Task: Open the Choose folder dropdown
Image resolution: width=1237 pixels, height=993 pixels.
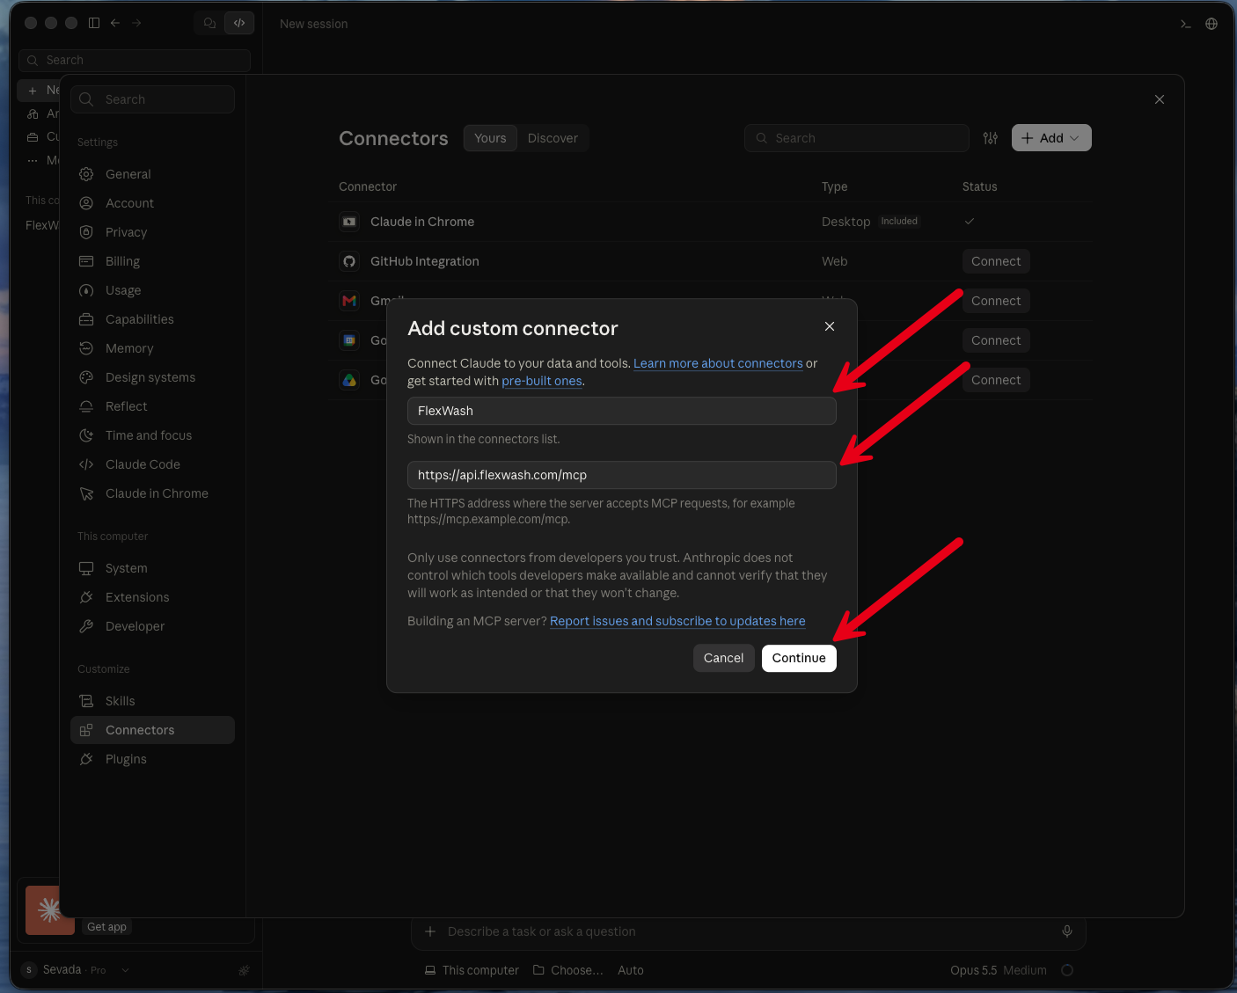Action: [x=568, y=970]
